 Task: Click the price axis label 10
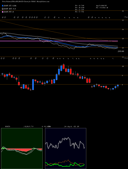(x=123, y=66)
